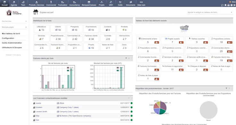Open the Accountancy menu
This screenshot has height=125, width=236.
(74, 3)
